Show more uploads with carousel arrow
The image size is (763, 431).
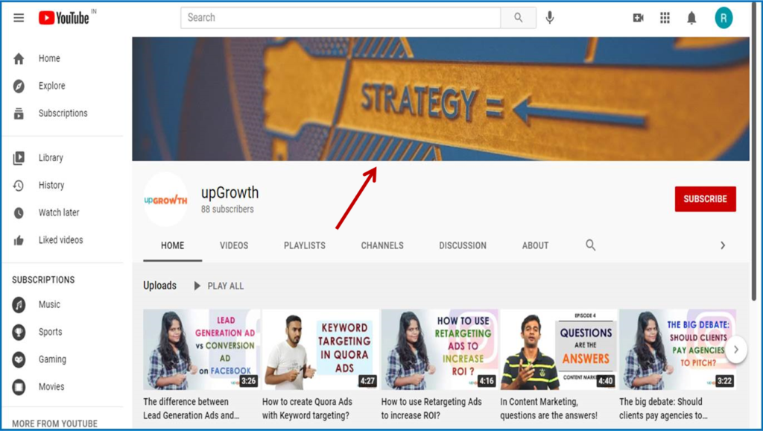(x=736, y=349)
